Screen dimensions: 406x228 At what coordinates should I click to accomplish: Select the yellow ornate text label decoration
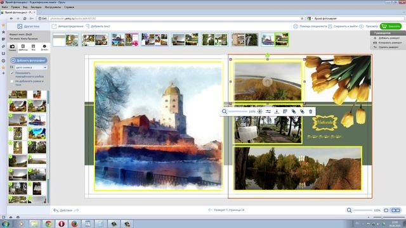(325, 123)
